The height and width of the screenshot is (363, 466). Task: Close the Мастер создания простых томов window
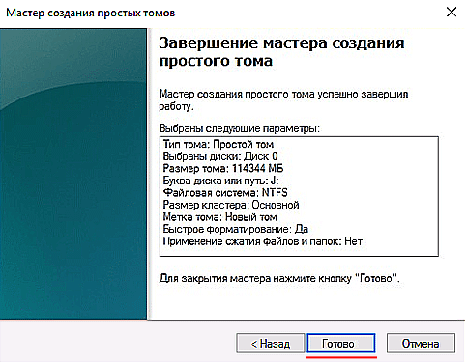pos(451,13)
